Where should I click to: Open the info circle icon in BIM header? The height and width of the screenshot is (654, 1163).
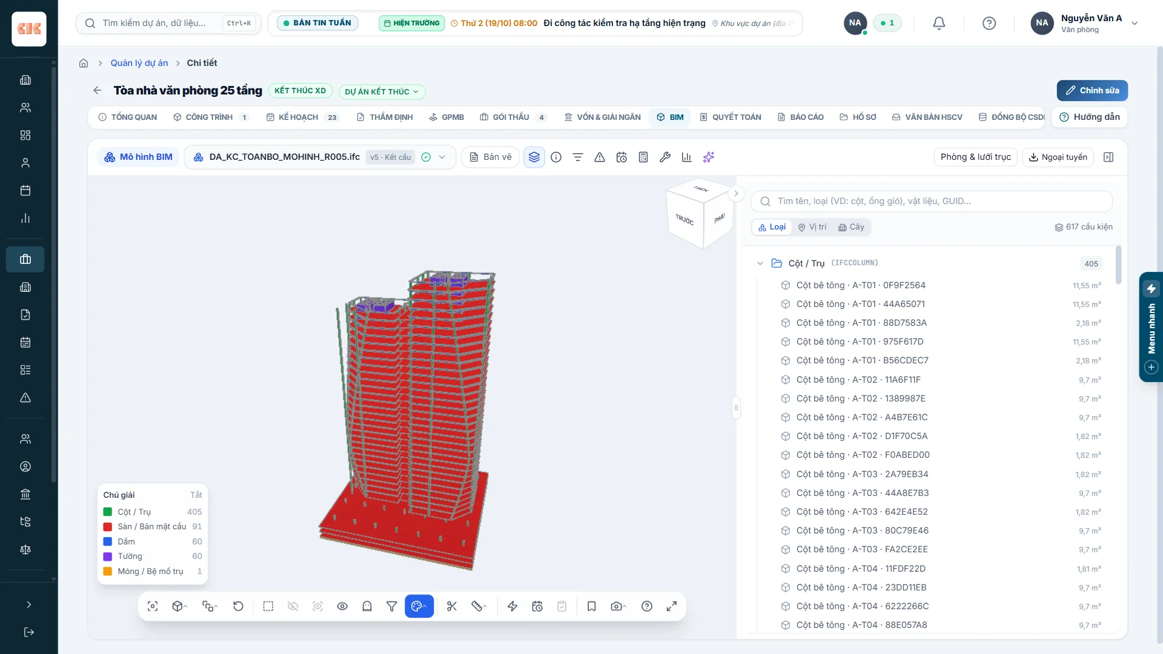pos(556,157)
